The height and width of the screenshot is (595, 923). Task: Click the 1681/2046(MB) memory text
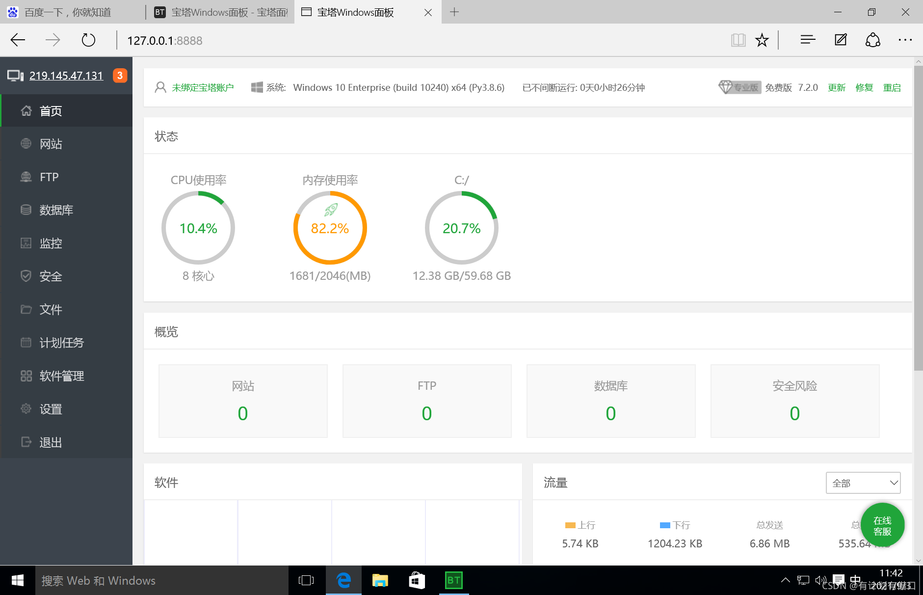click(330, 276)
